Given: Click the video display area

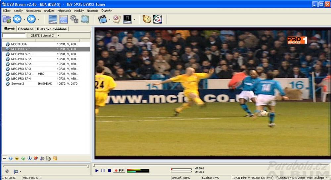Looking at the screenshot, I should click(x=213, y=93).
